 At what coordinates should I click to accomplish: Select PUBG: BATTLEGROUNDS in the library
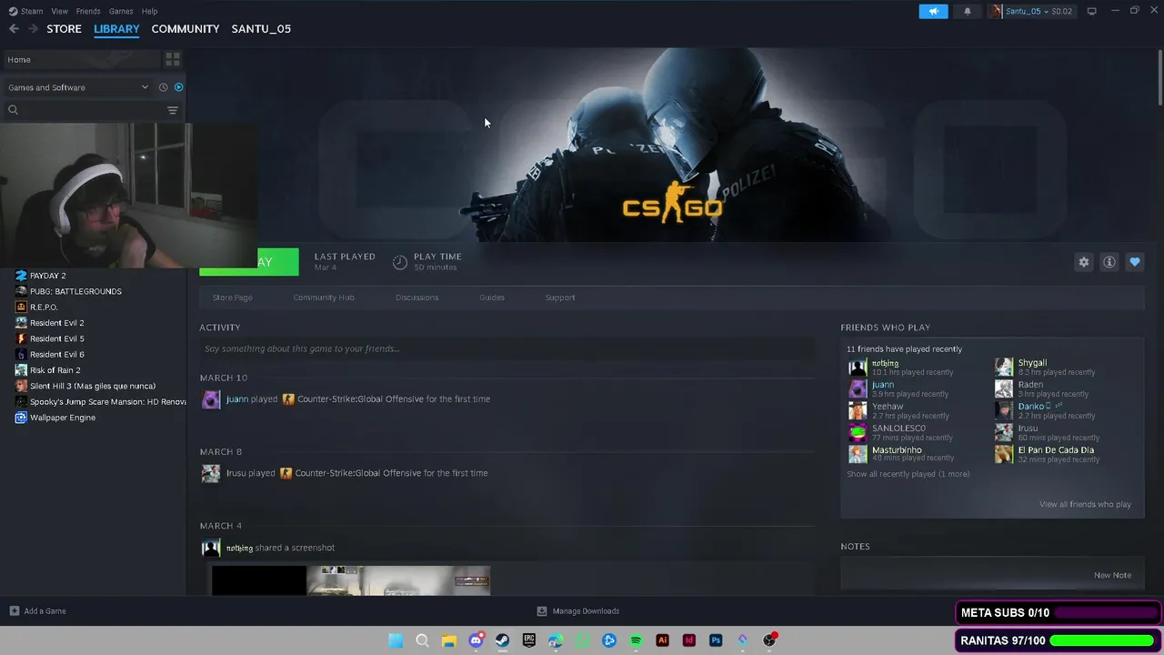pos(75,291)
